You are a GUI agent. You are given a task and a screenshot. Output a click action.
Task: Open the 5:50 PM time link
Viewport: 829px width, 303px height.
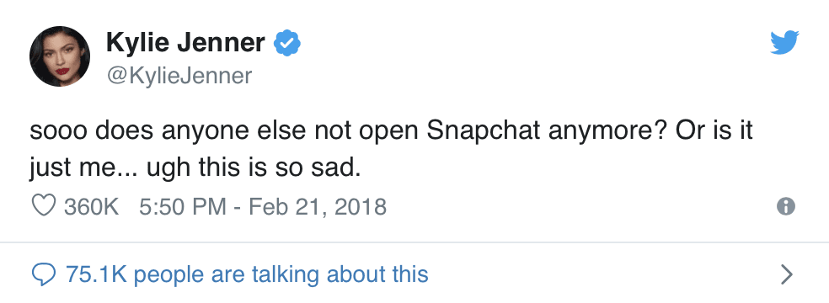pos(183,206)
